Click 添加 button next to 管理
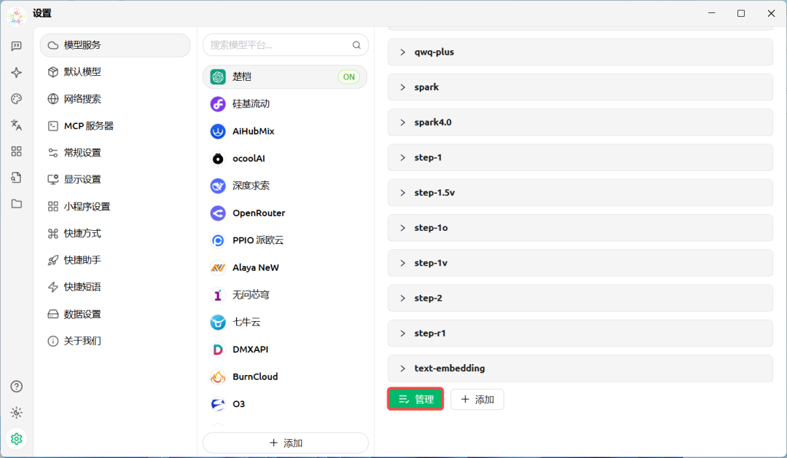787x458 pixels. click(477, 399)
